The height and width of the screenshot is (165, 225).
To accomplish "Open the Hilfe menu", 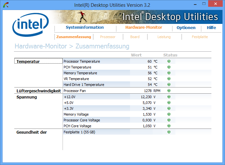I will pos(211,28).
